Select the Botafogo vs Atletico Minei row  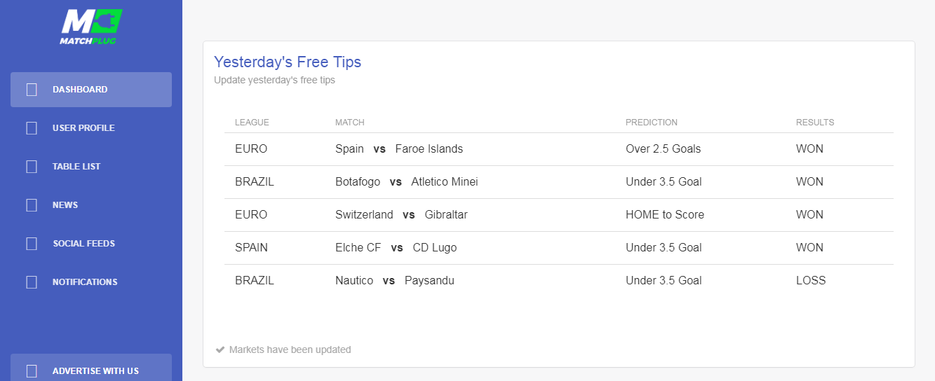click(559, 182)
